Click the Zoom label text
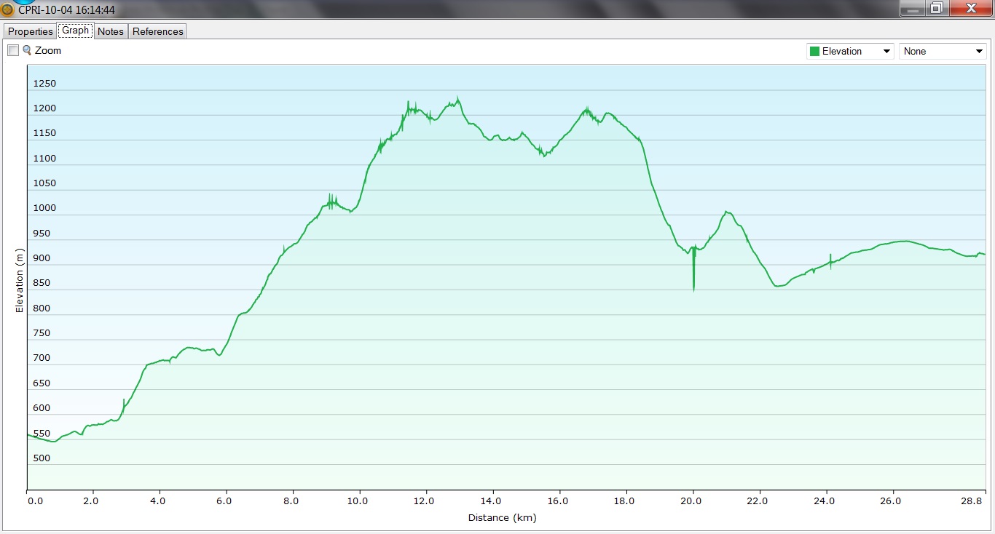Viewport: 995px width, 534px height. coord(48,50)
